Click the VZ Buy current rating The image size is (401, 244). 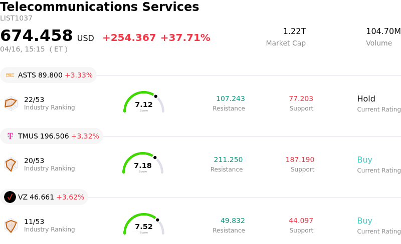(364, 221)
